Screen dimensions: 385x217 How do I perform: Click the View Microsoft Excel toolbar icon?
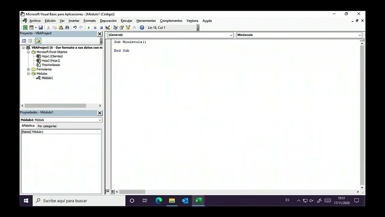[x=25, y=27]
